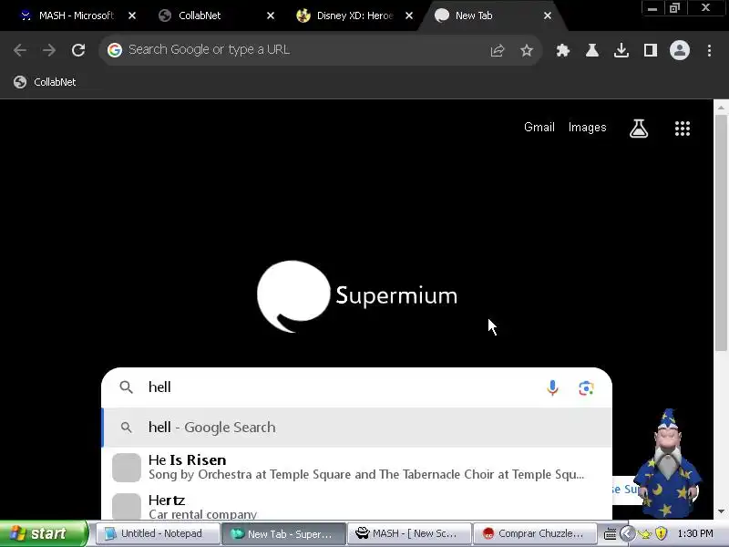The width and height of the screenshot is (729, 547).
Task: Click the 1:30 PM clock
Action: click(x=695, y=533)
